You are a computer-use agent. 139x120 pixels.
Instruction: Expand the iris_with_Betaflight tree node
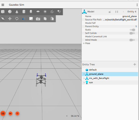point(84,78)
